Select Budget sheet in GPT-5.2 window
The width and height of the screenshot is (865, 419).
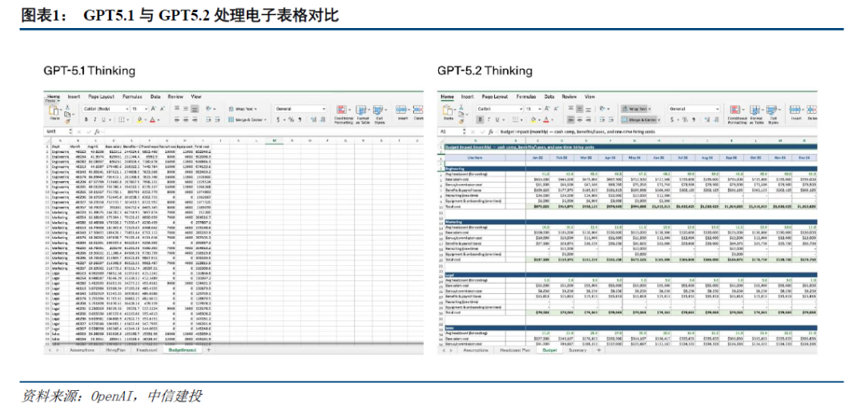pyautogui.click(x=549, y=350)
